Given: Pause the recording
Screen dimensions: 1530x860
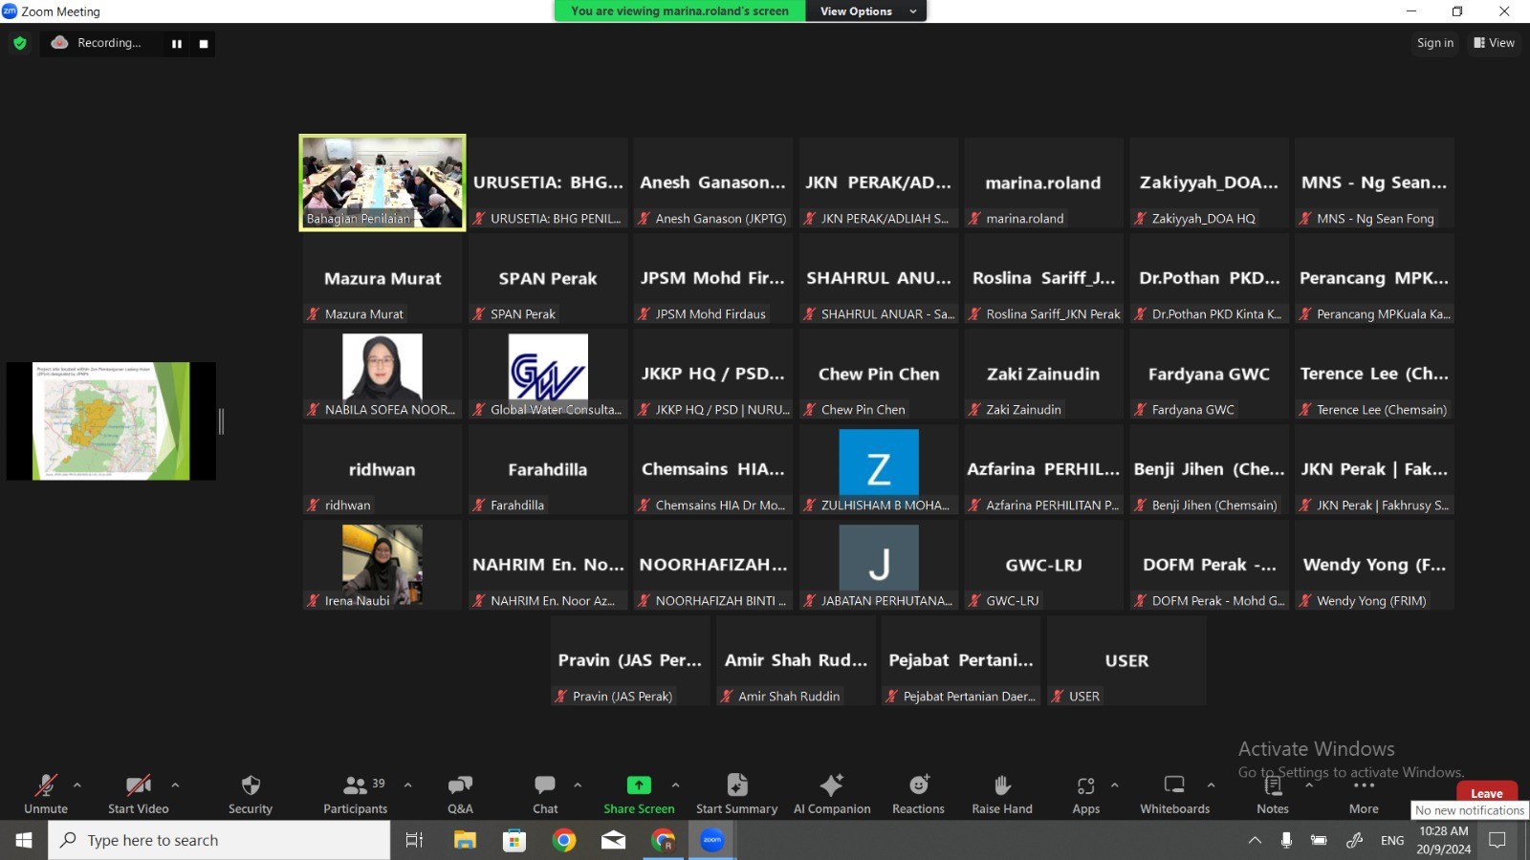Looking at the screenshot, I should pos(177,44).
